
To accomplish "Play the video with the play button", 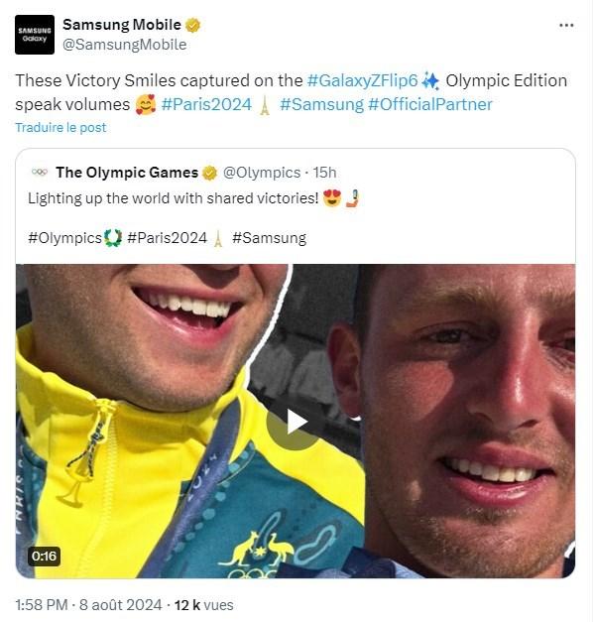I will point(295,422).
